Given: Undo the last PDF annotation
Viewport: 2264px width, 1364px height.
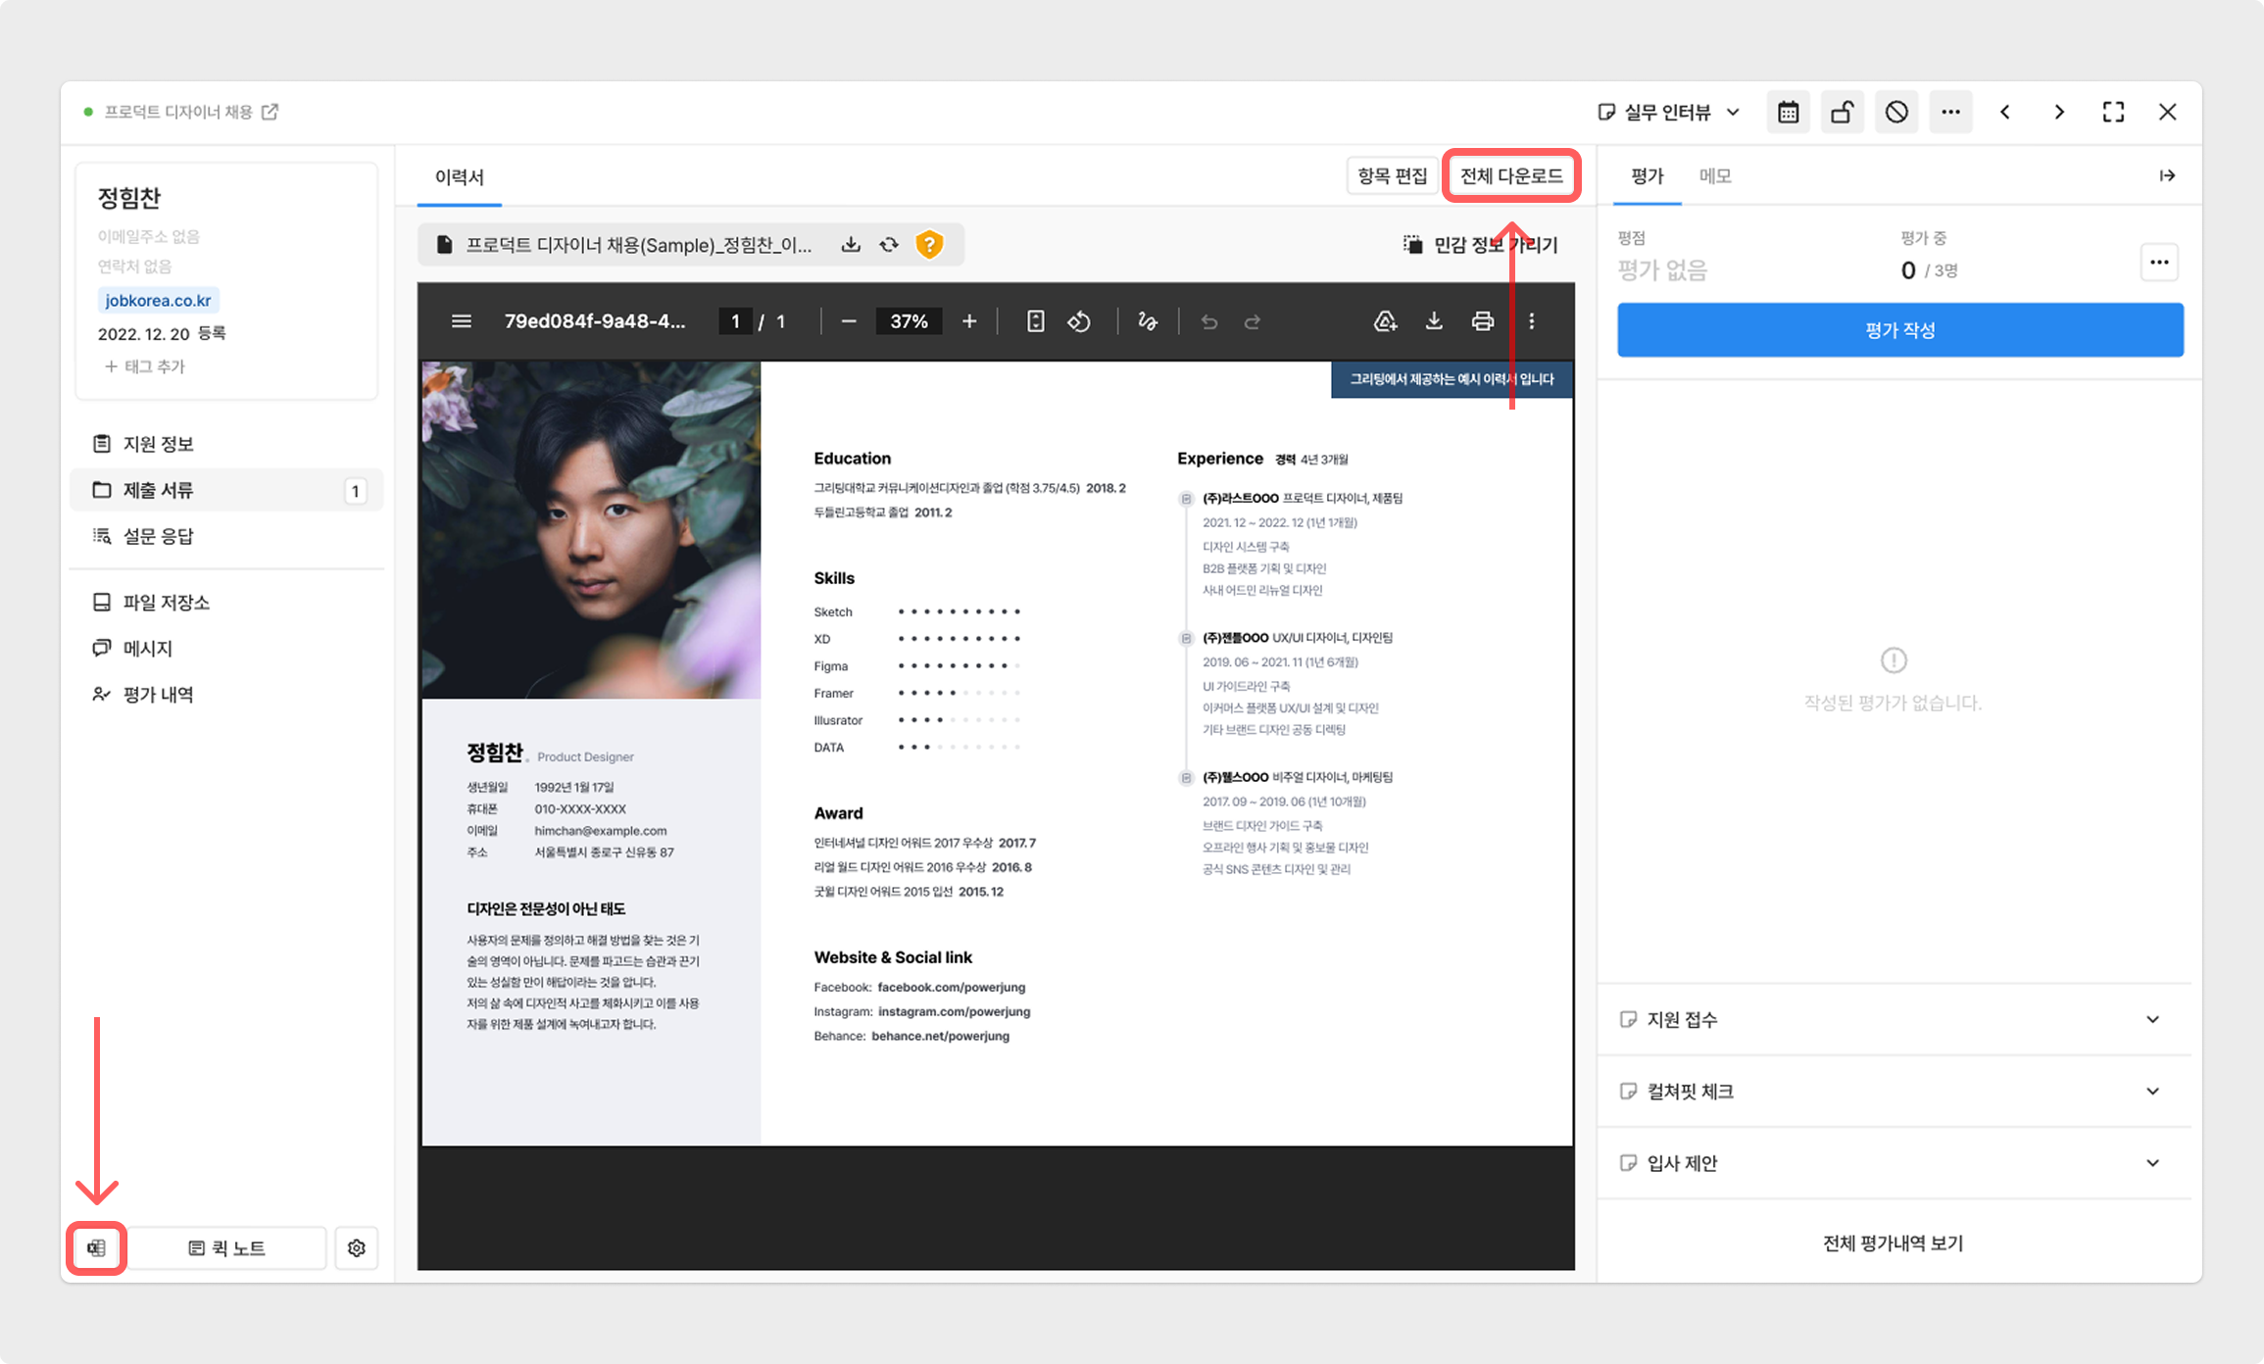Looking at the screenshot, I should coord(1209,321).
